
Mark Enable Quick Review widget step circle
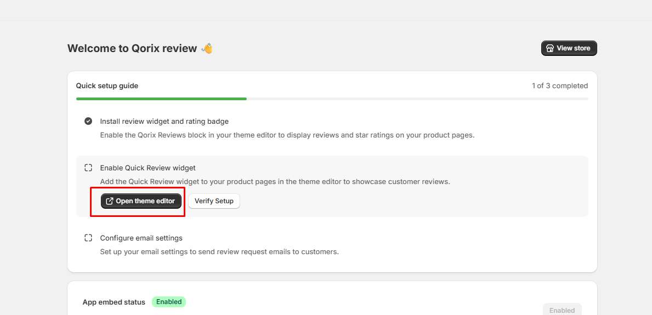pyautogui.click(x=88, y=168)
